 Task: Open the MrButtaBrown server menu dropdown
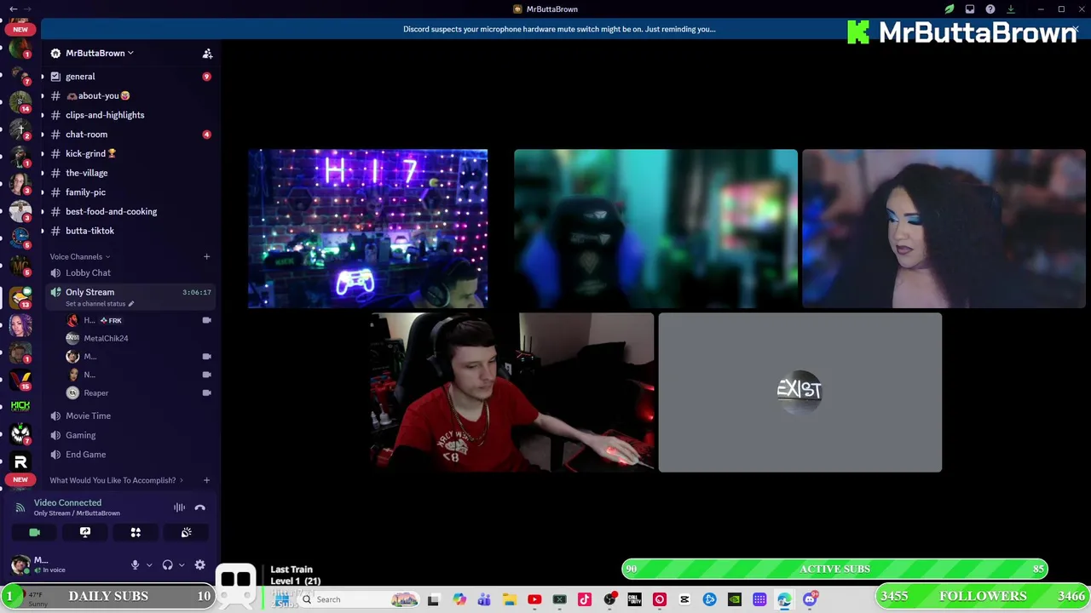click(100, 53)
